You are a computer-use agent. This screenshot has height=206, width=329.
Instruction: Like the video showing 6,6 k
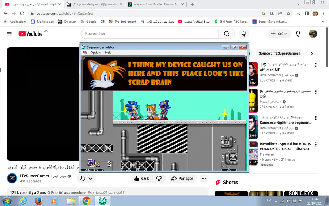coord(141,179)
